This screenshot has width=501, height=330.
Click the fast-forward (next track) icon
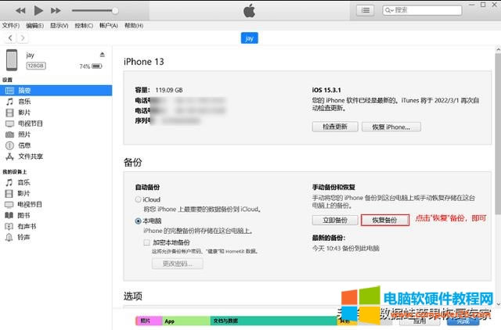[56, 10]
